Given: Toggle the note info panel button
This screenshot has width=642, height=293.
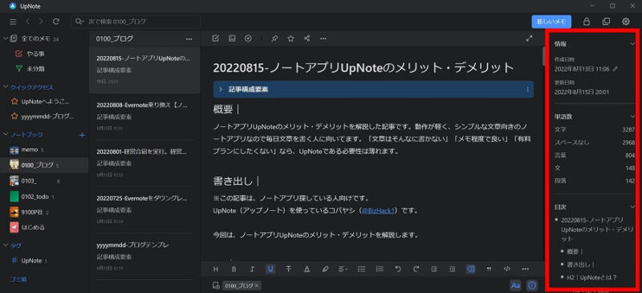Looking at the screenshot, I should 532,285.
